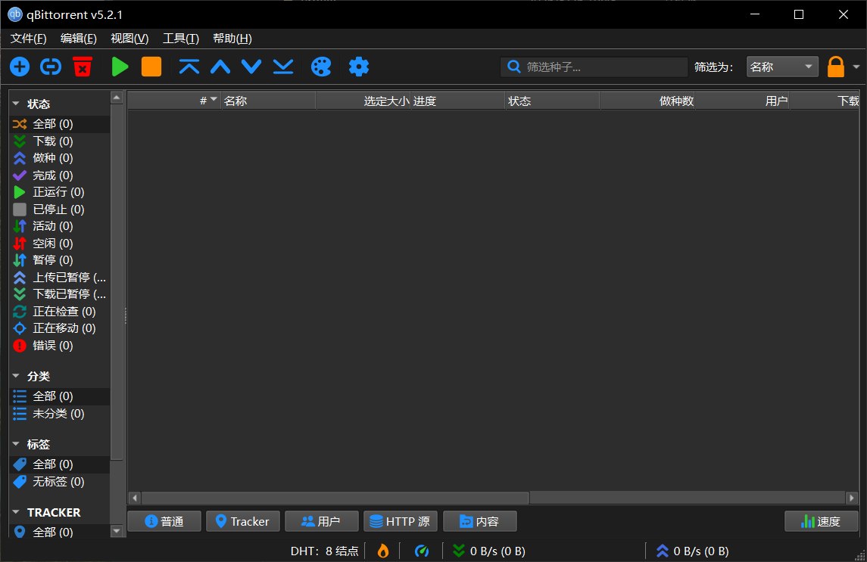Sort by the 做种数 column header
867x562 pixels.
(x=647, y=101)
